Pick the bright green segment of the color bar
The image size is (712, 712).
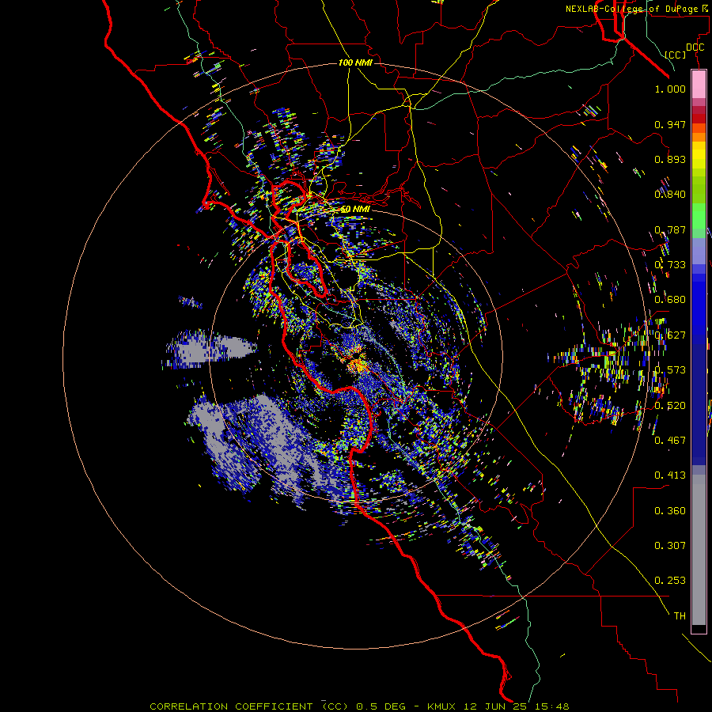click(x=699, y=216)
